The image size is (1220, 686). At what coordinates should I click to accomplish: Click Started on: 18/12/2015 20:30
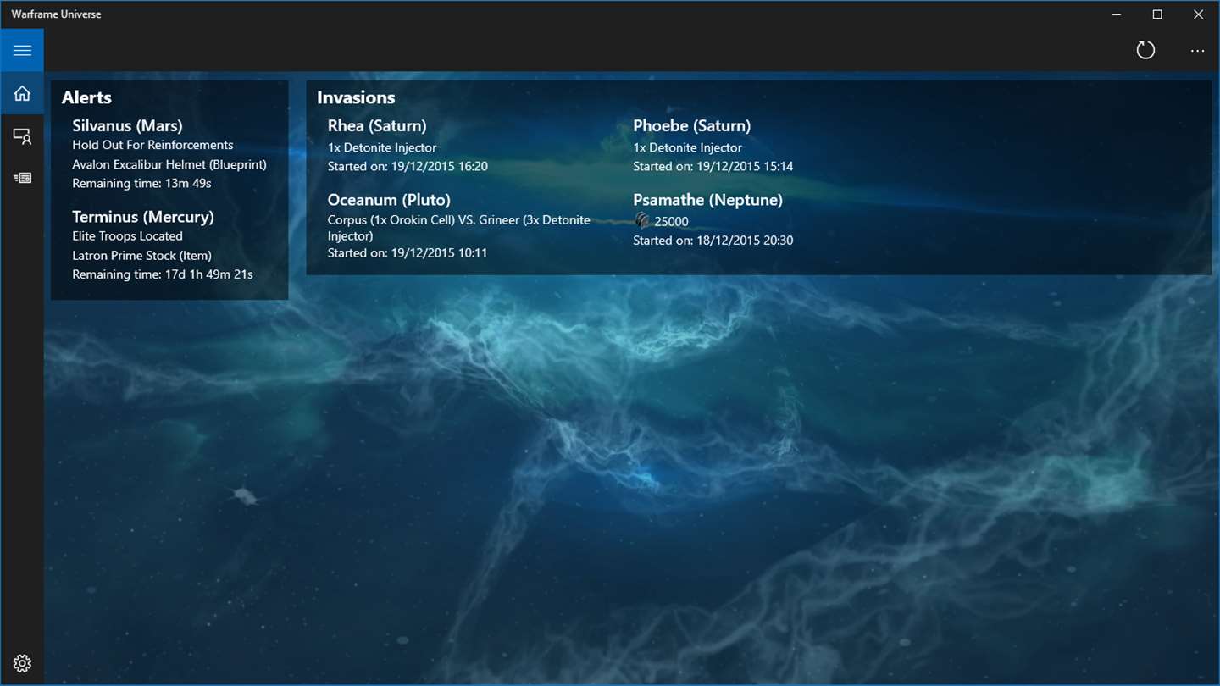(x=713, y=241)
